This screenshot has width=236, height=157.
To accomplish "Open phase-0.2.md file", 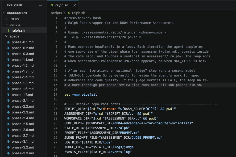I will pos(24,48).
